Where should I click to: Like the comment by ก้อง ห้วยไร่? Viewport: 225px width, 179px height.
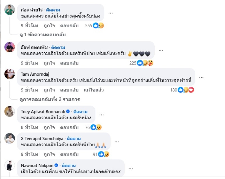(49, 26)
